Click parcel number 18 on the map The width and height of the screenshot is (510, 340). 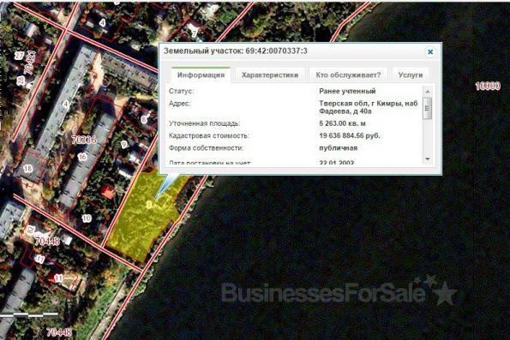coord(28,169)
